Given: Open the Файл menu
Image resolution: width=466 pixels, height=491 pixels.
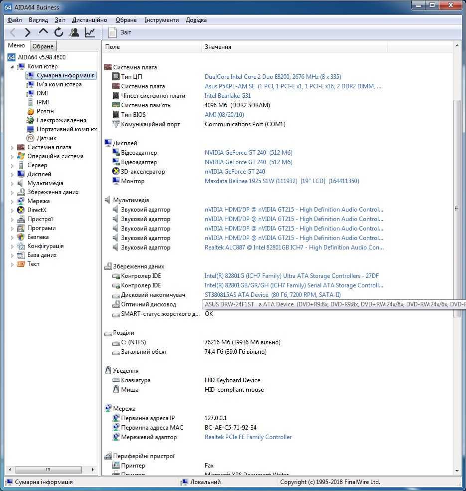Looking at the screenshot, I should pyautogui.click(x=14, y=20).
